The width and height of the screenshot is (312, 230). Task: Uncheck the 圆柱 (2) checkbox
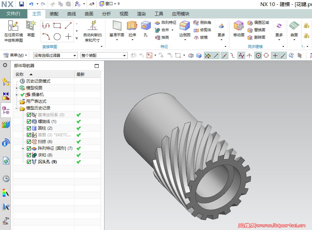pos(29,128)
